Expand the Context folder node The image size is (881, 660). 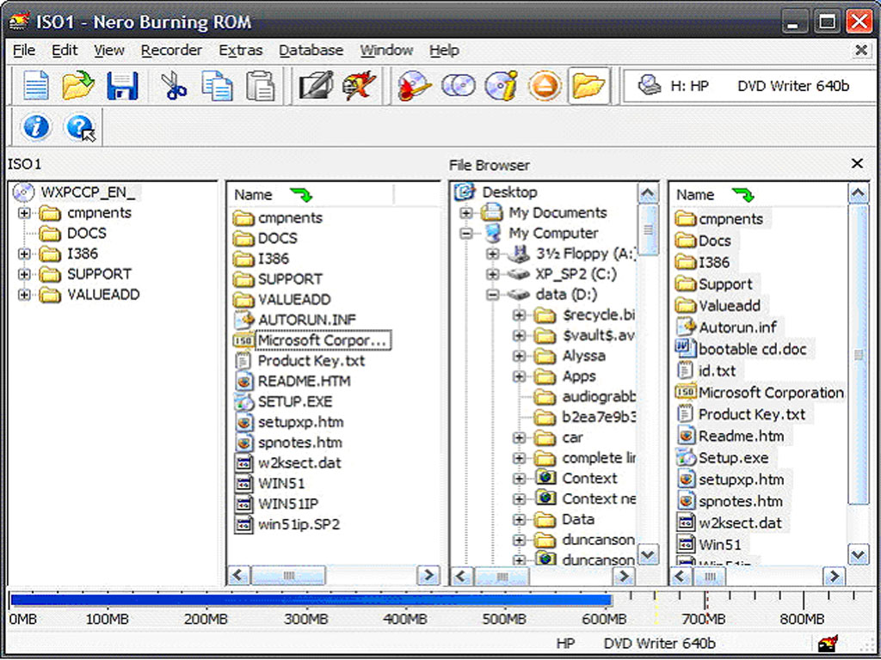click(520, 478)
